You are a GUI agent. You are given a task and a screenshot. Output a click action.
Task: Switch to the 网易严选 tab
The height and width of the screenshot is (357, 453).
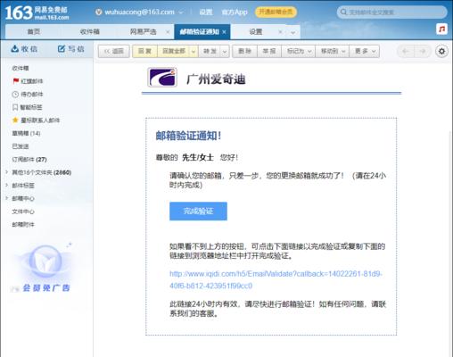pos(144,31)
